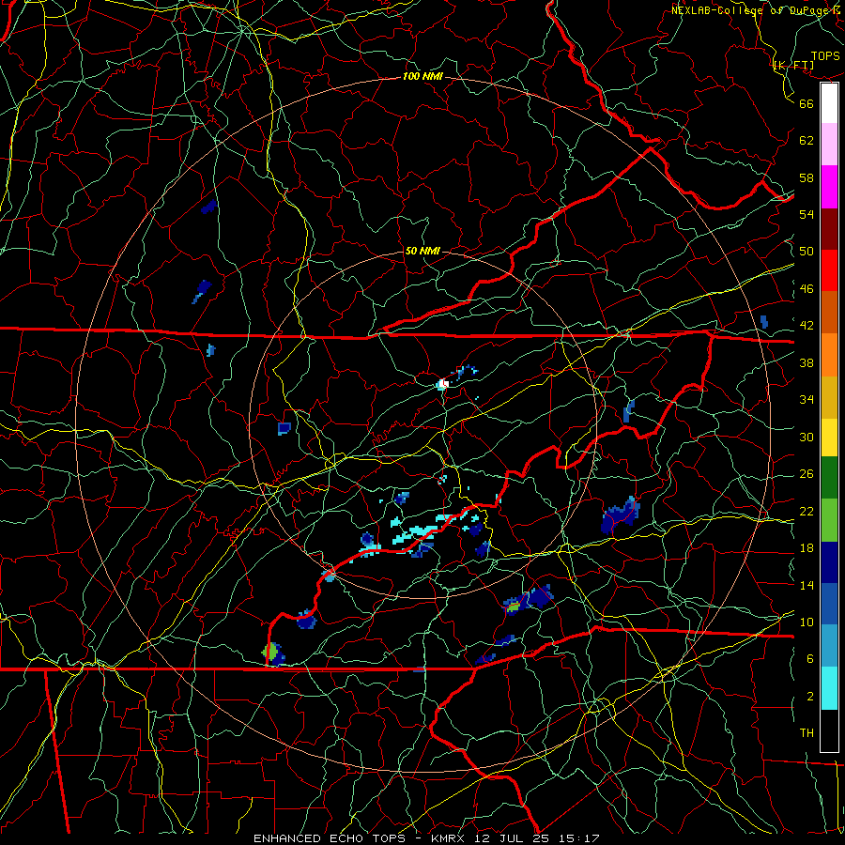Click the '22' legend value

pyautogui.click(x=807, y=511)
